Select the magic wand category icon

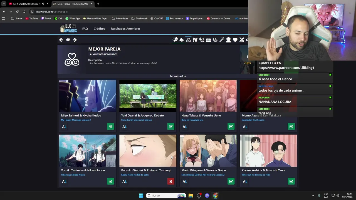pos(222,40)
